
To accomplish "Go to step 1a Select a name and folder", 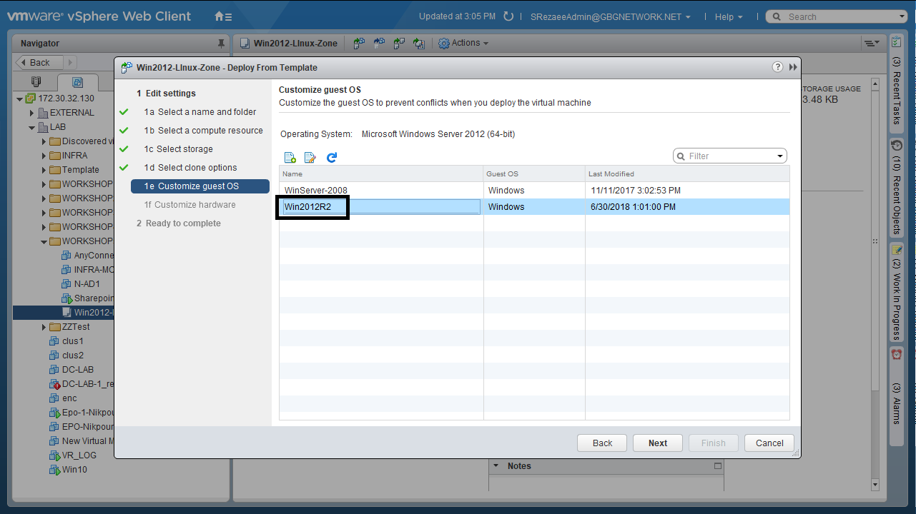I will [207, 112].
